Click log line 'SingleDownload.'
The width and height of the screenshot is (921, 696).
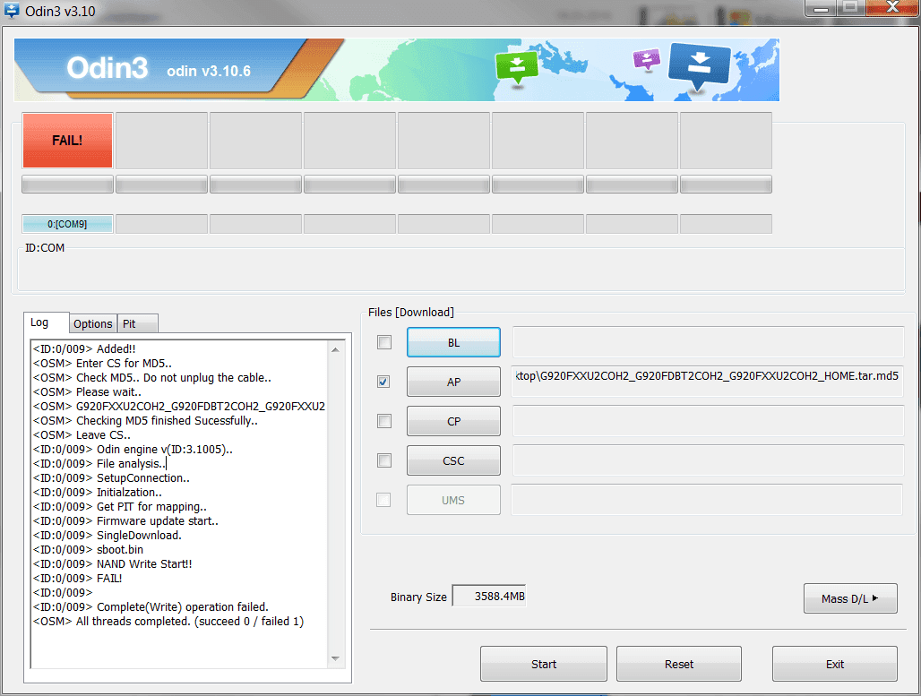107,535
